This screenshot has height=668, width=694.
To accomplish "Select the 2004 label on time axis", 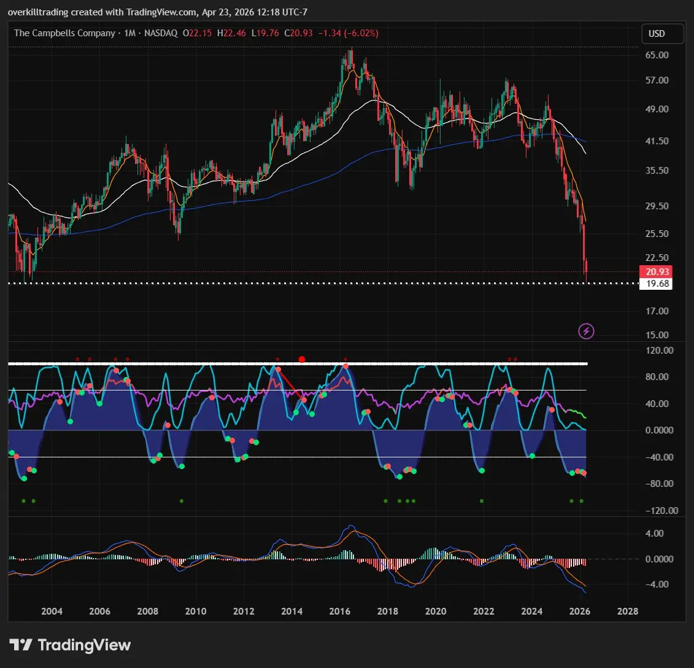I will (52, 612).
